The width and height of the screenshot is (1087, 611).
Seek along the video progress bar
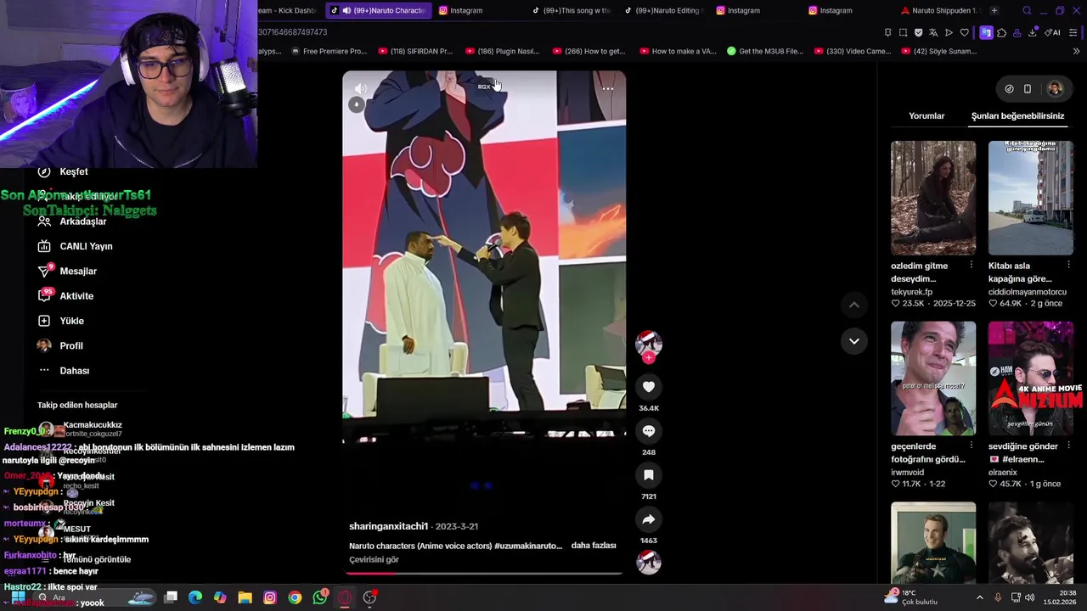[x=484, y=573]
